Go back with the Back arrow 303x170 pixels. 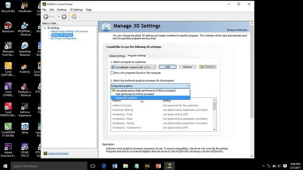click(46, 17)
